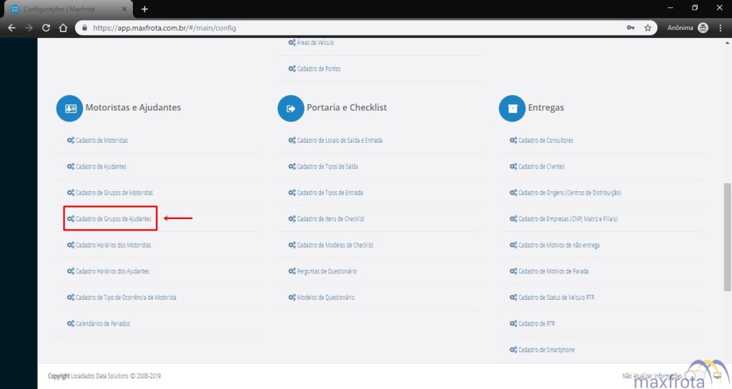The height and width of the screenshot is (389, 732).
Task: Reload the page using the refresh icon
Action: click(46, 28)
